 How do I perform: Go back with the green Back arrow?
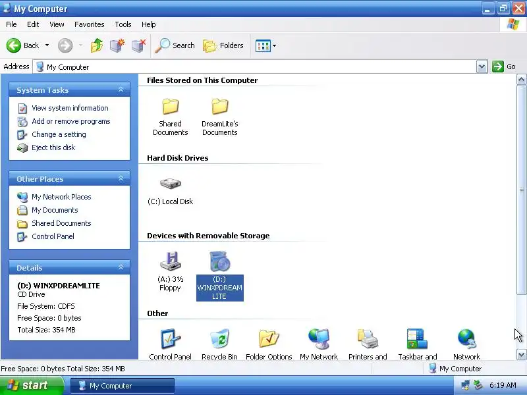pyautogui.click(x=23, y=45)
